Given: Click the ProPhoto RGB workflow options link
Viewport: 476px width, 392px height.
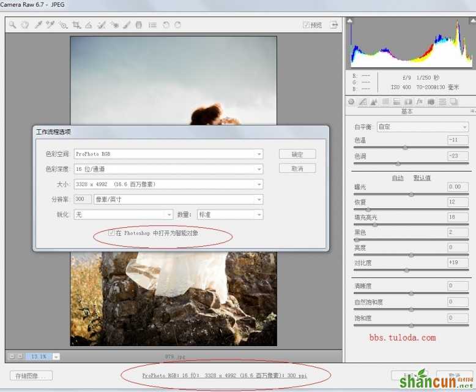Looking at the screenshot, I should click(x=225, y=375).
